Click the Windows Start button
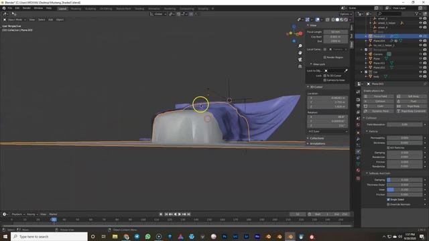 (5, 236)
